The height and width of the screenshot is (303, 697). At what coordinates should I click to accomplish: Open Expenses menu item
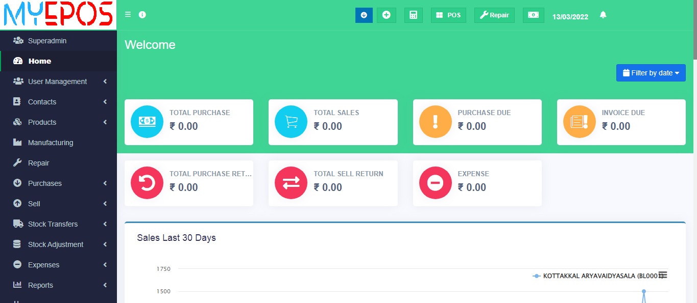tap(58, 265)
